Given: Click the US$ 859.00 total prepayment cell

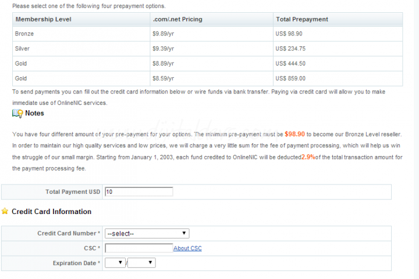Looking at the screenshot, I should click(x=290, y=78).
